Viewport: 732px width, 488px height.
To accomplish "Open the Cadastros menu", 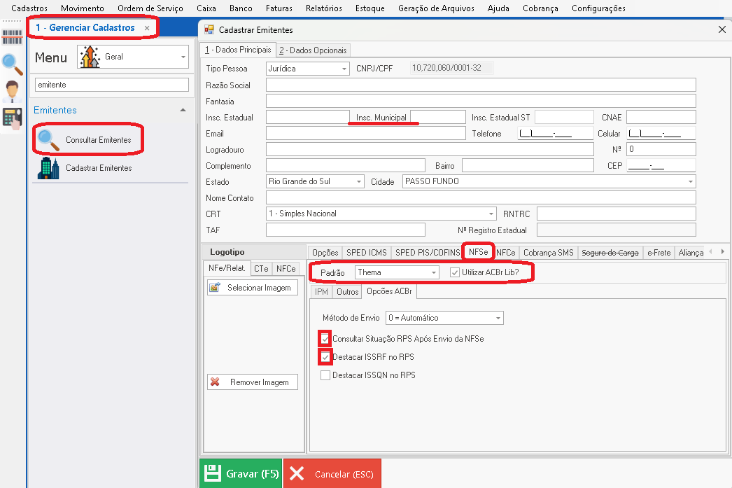I will [29, 8].
